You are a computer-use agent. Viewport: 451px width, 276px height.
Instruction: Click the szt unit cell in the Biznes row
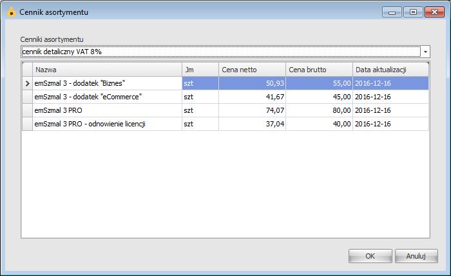click(x=200, y=83)
